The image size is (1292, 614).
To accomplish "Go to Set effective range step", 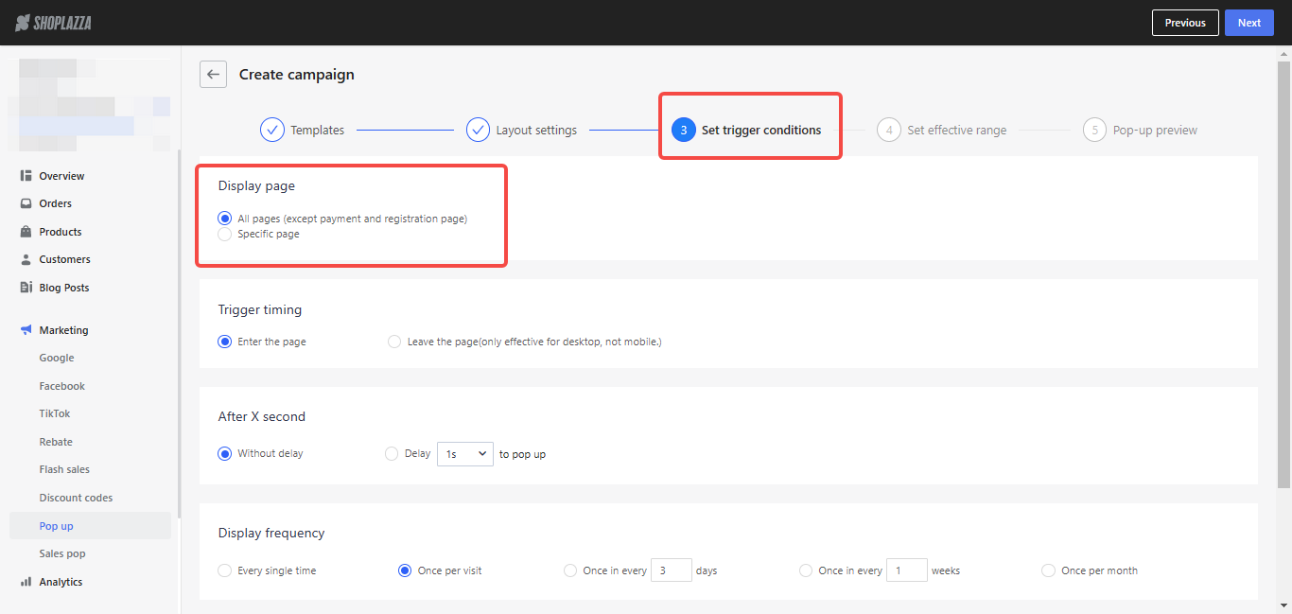I will tap(957, 131).
